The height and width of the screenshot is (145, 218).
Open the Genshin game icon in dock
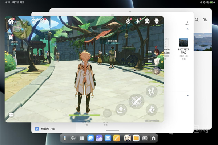click(x=128, y=138)
